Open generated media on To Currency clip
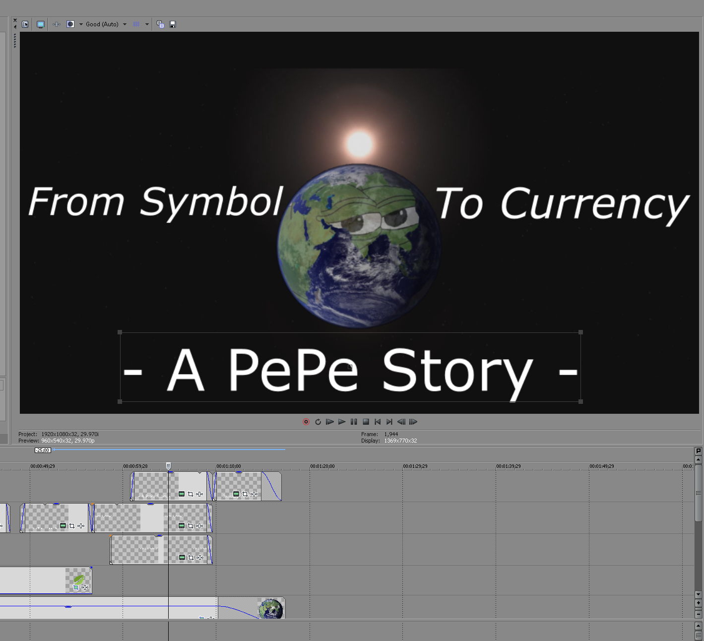The image size is (704, 641). [182, 558]
